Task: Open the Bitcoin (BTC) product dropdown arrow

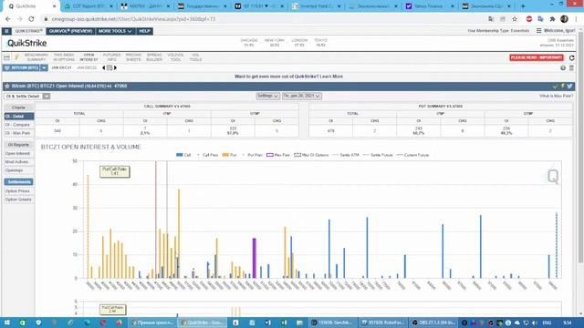Action: (44, 68)
